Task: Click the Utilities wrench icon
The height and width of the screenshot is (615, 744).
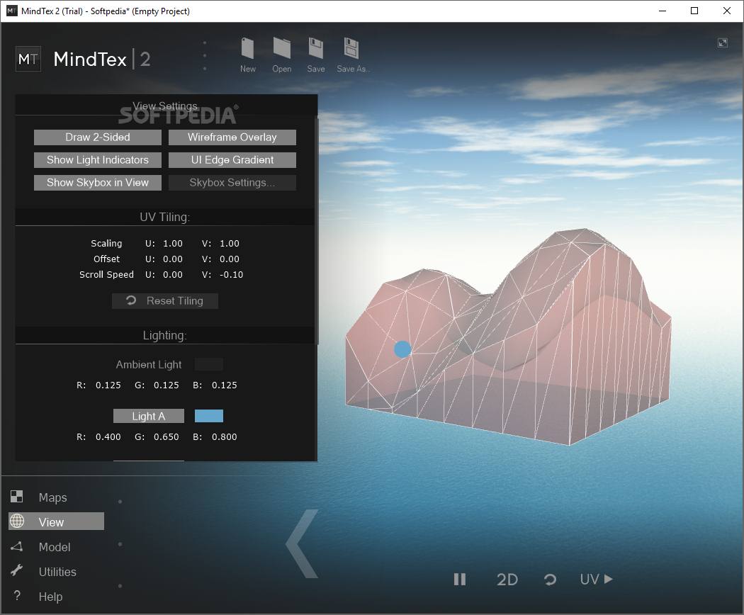Action: click(x=16, y=570)
